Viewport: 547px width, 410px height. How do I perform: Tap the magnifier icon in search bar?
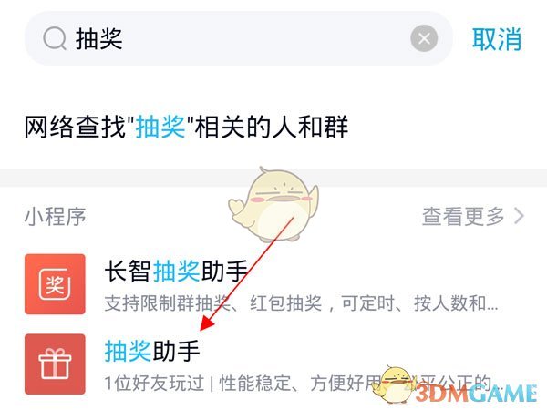(x=55, y=38)
